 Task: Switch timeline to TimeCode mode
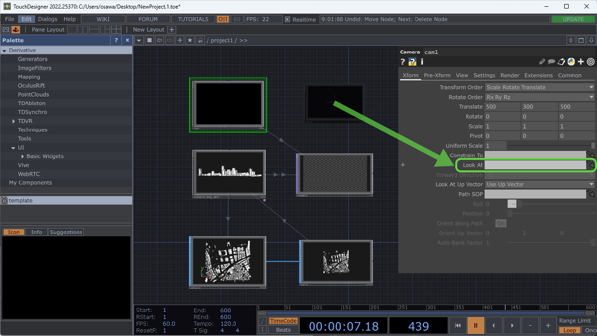click(x=283, y=321)
